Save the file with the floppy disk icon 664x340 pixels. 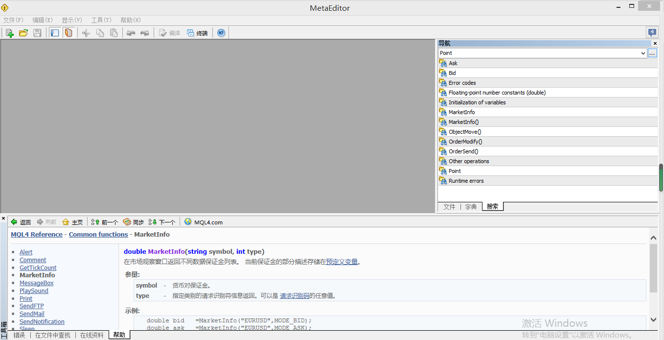pyautogui.click(x=37, y=33)
